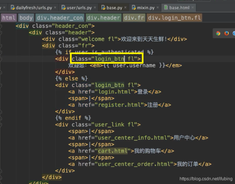The image size is (235, 184).
Task: Select the base.html editor tab
Action: (x=179, y=8)
